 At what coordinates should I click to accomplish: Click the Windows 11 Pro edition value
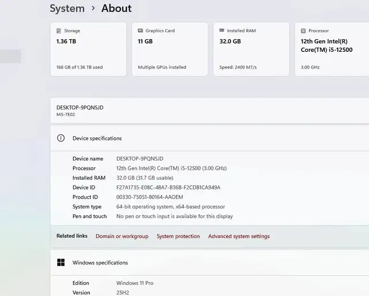pyautogui.click(x=135, y=283)
